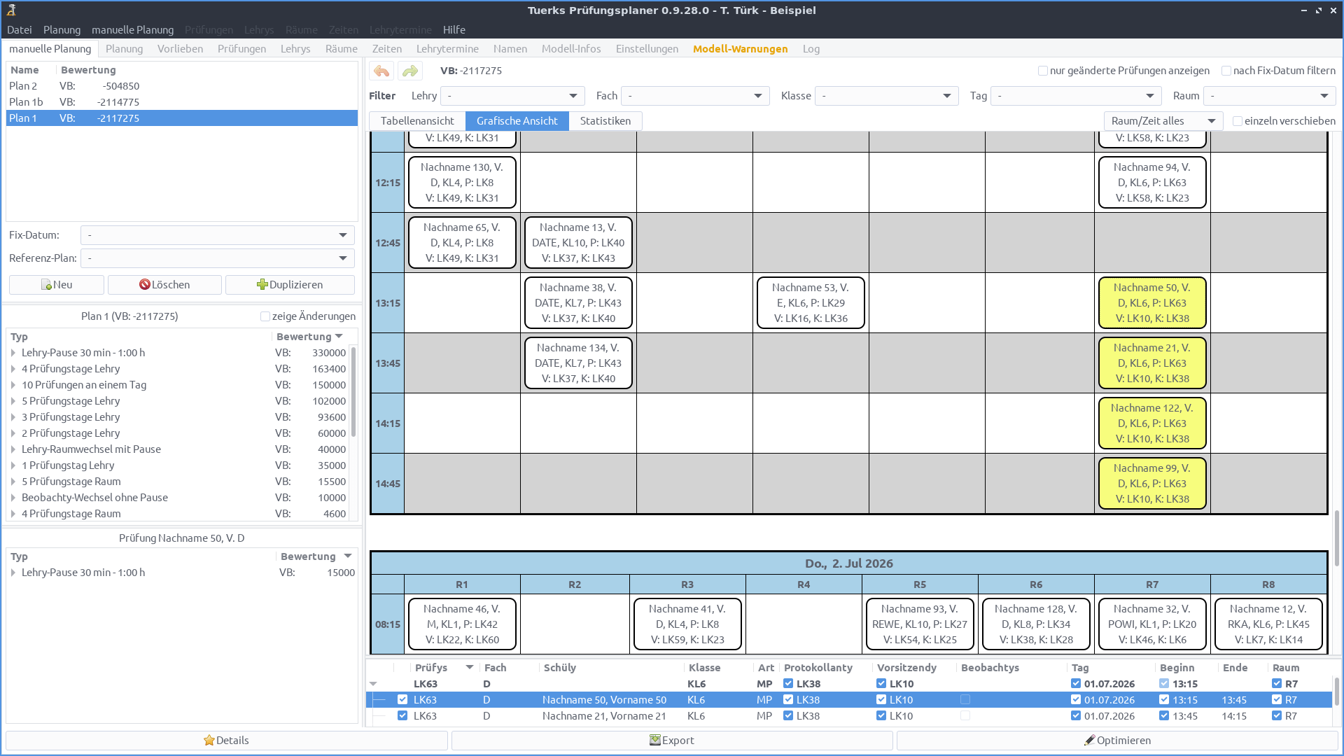
Task: Select Plan 2 in the plan list
Action: click(x=23, y=86)
